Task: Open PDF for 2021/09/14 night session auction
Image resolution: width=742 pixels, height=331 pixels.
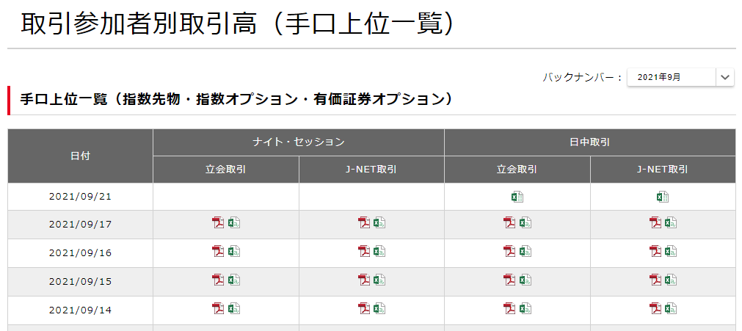Action: click(218, 309)
